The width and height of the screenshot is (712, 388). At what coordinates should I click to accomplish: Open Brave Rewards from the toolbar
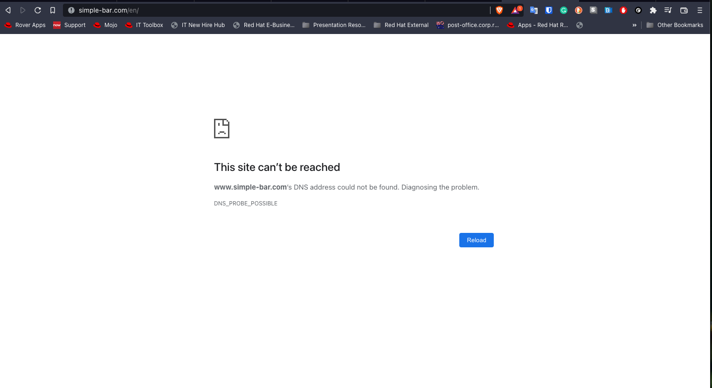coord(516,10)
